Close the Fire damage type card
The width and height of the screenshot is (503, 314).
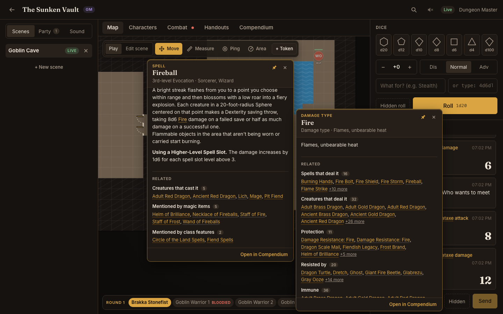point(434,117)
